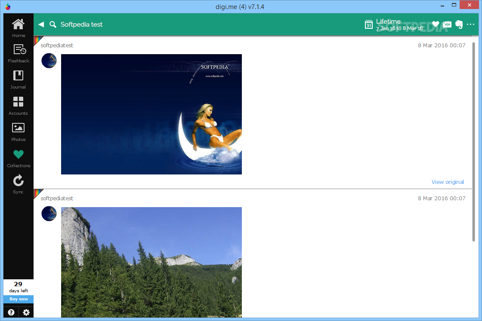Open the more options ellipsis menu
Viewport: 482px width, 321px height.
(471, 24)
